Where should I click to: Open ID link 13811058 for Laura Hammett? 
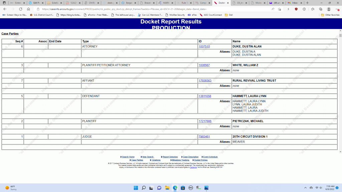(x=205, y=96)
